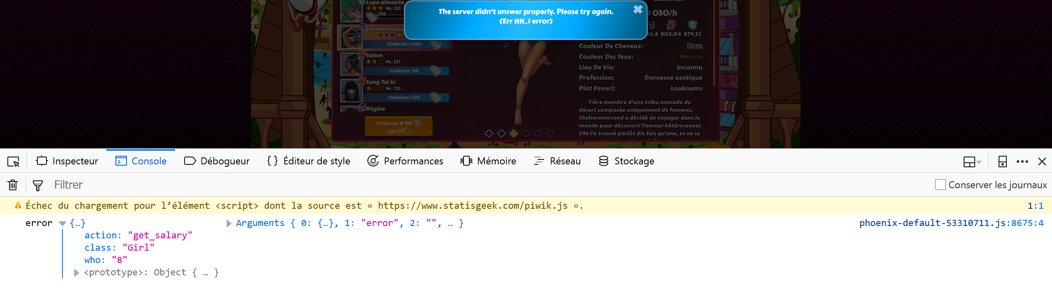Screen dimensions: 1052x300
Task: Close the server error popup
Action: click(637, 9)
